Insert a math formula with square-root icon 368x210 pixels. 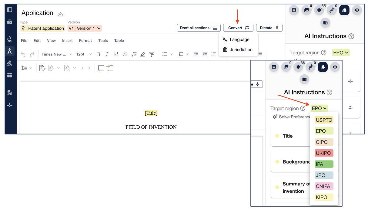tap(134, 54)
